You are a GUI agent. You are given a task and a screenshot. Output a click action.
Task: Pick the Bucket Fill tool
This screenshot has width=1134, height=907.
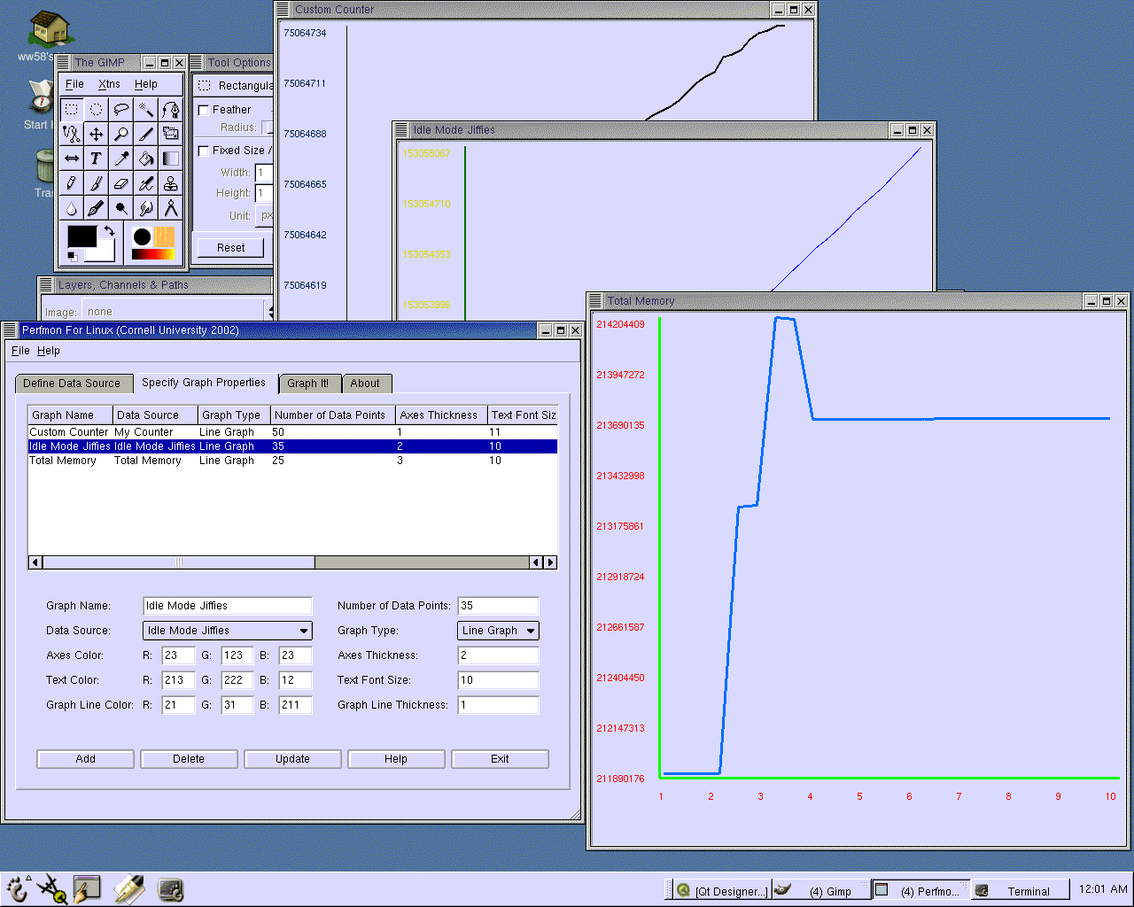[145, 159]
